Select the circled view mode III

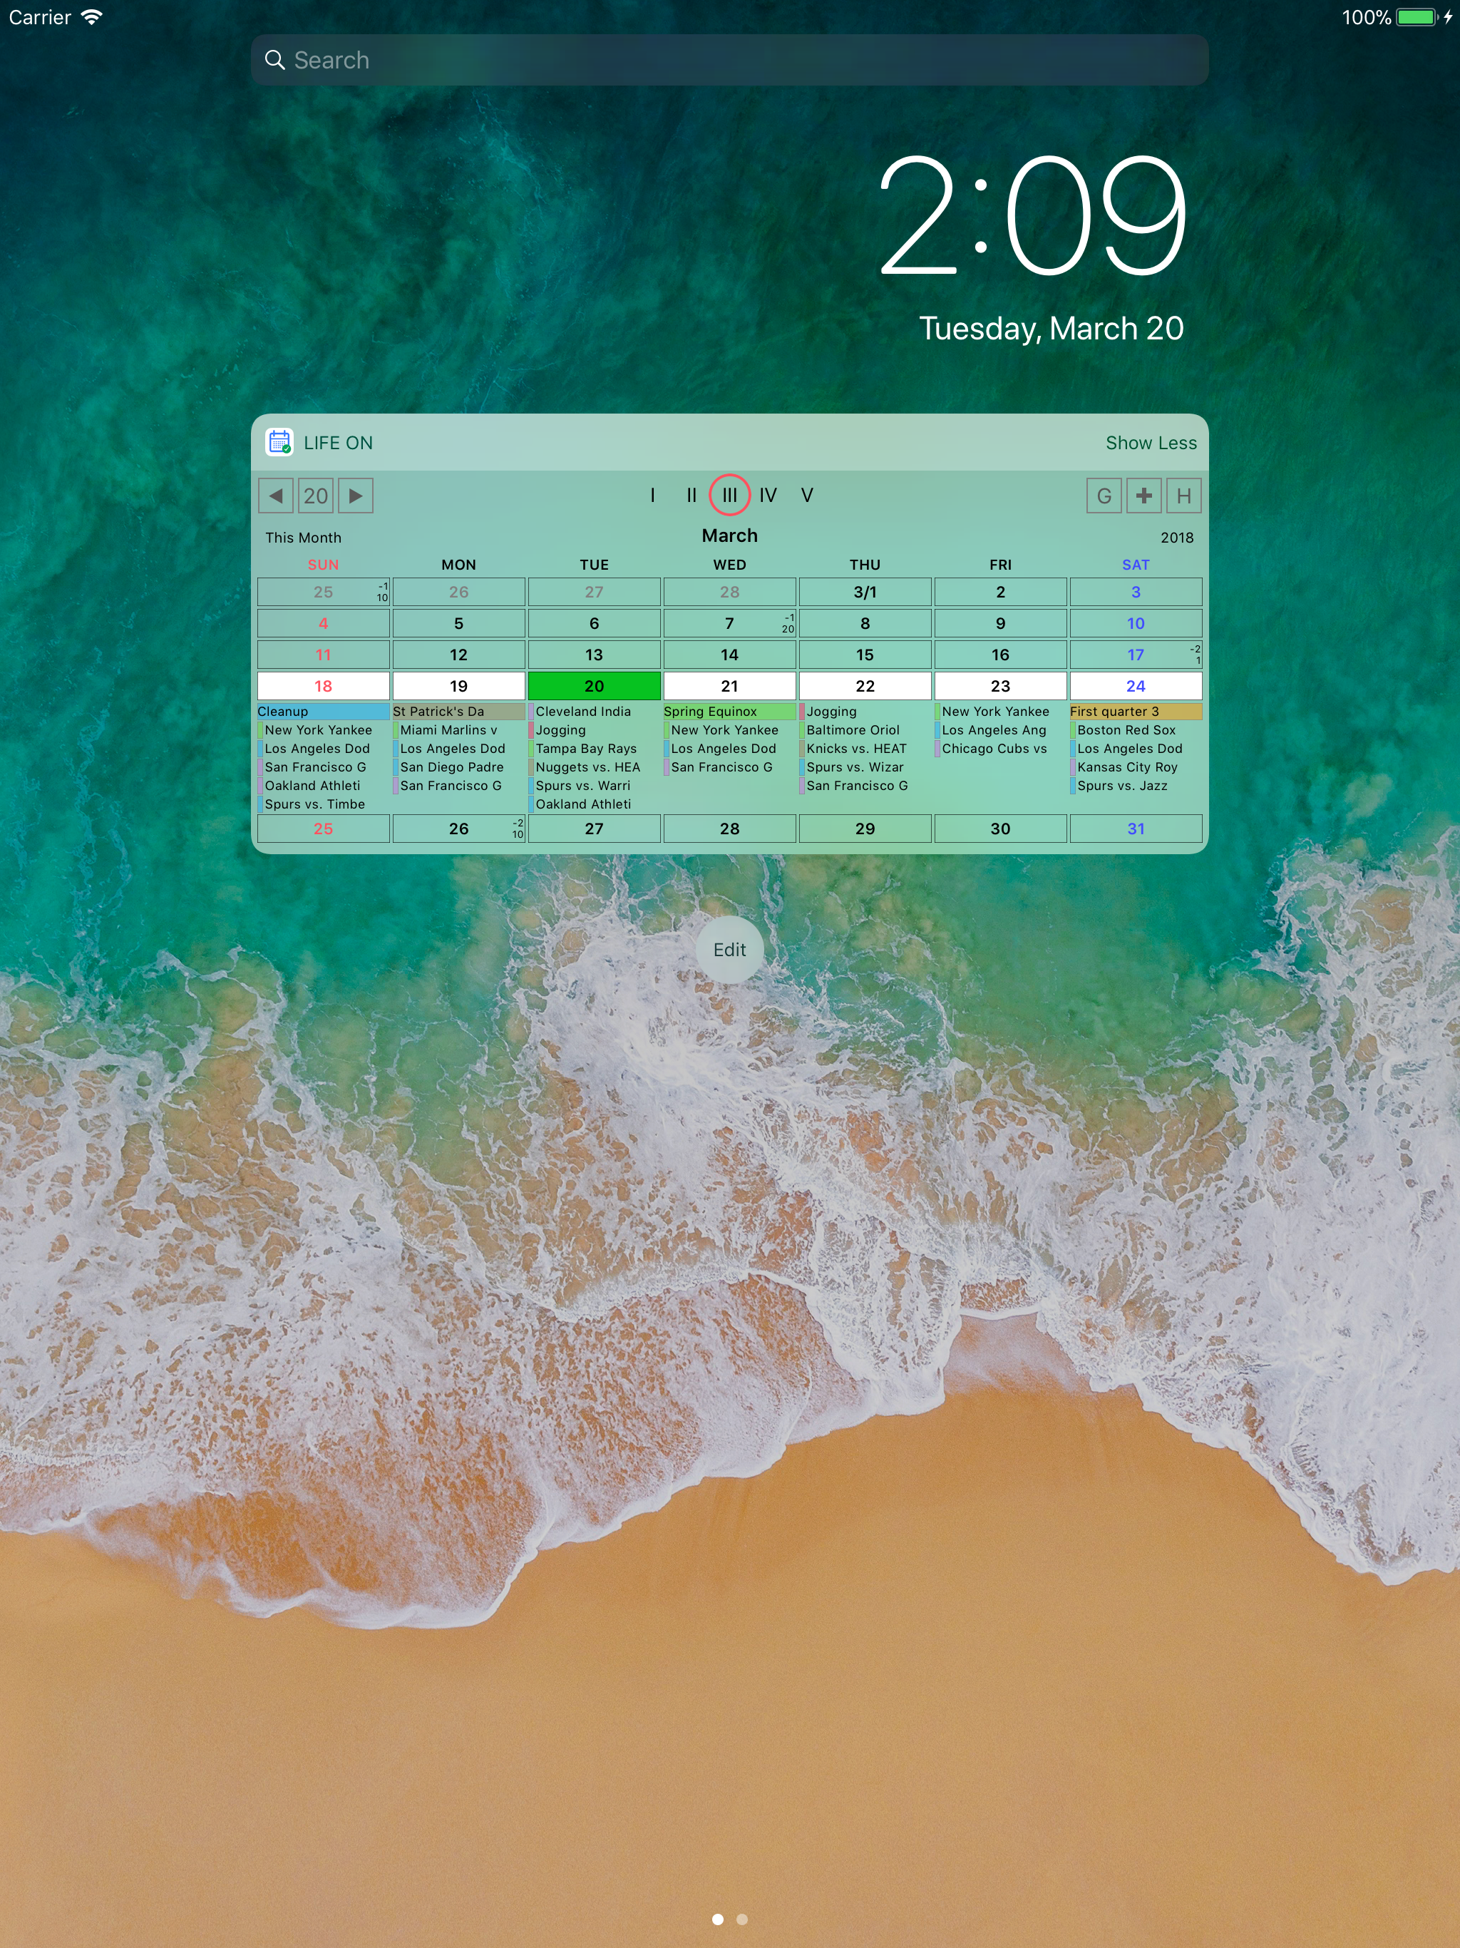tap(729, 496)
